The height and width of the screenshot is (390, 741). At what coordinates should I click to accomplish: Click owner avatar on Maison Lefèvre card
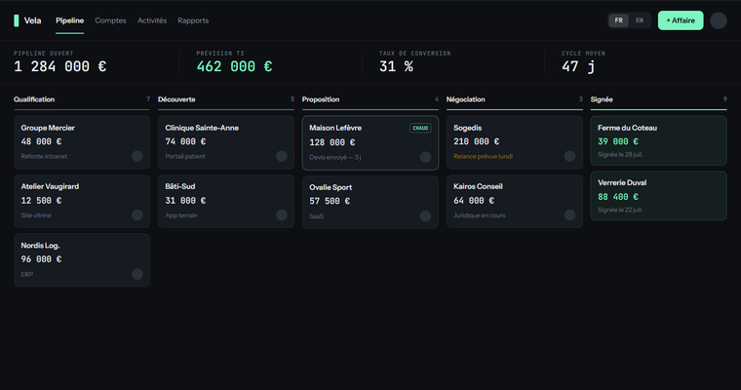point(425,157)
